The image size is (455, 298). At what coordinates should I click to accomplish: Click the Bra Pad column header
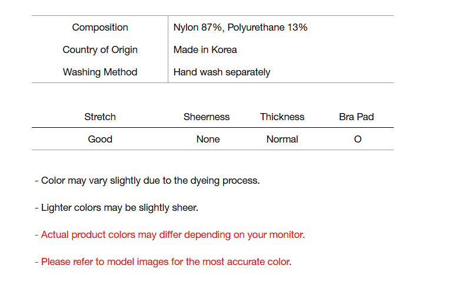click(x=356, y=117)
